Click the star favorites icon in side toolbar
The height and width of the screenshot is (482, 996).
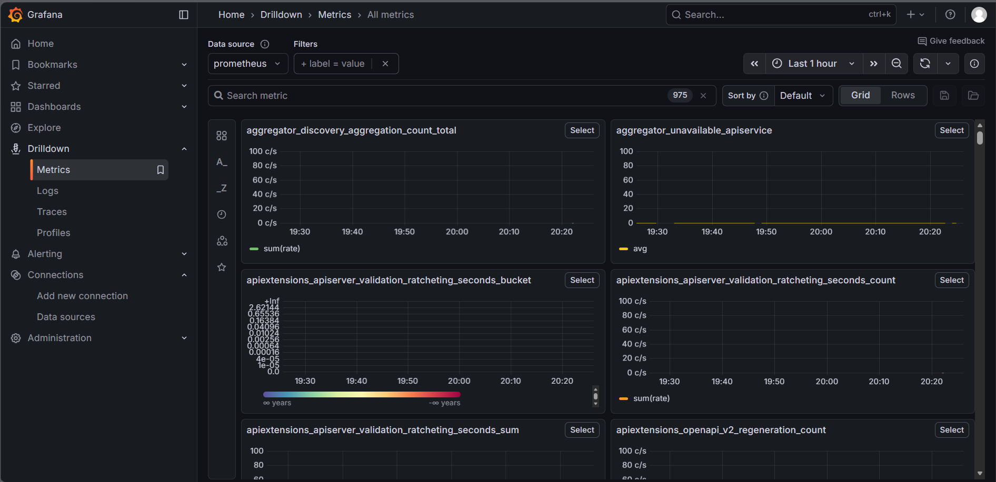coord(222,267)
